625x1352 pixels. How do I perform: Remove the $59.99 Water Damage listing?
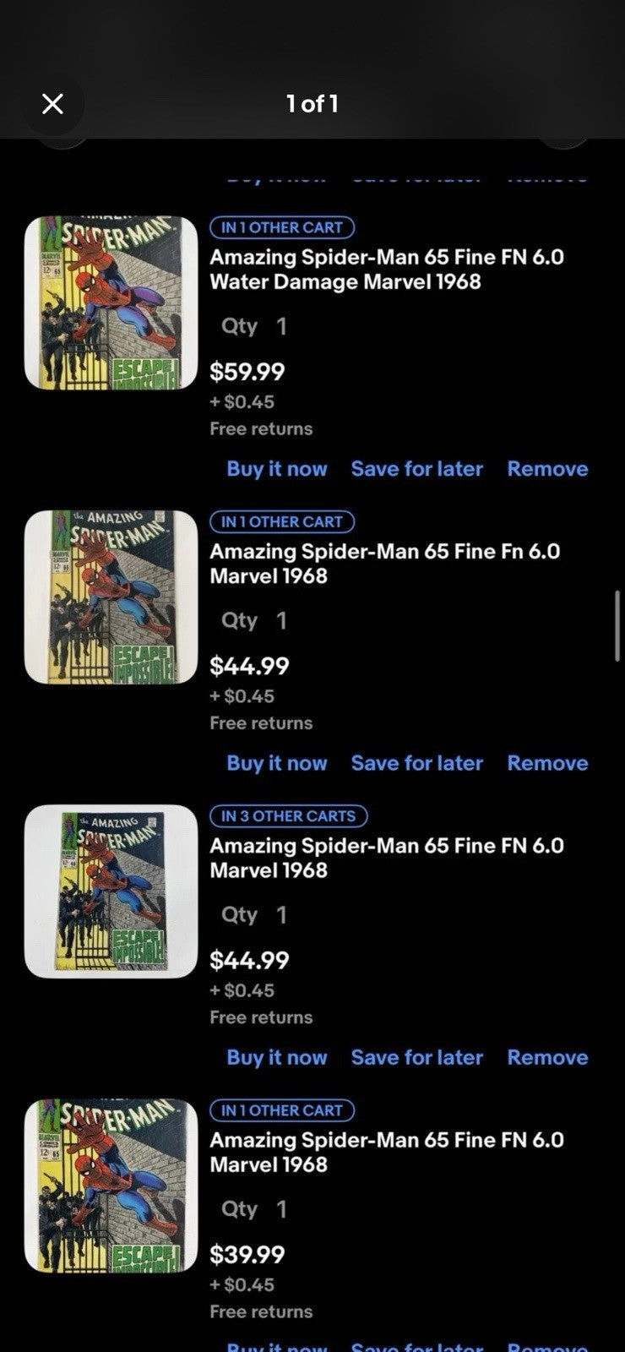click(x=547, y=469)
